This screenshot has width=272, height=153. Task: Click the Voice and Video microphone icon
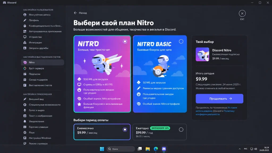[x=25, y=110]
